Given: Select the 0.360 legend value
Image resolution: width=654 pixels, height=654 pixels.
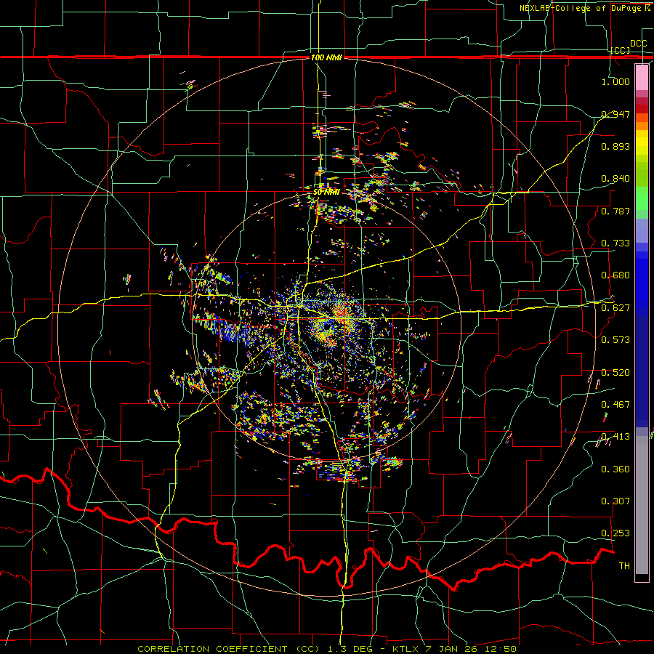Looking at the screenshot, I should coord(615,469).
